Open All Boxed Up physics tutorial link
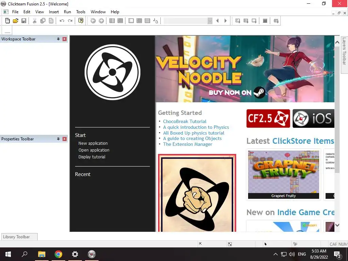This screenshot has width=348, height=261. (193, 133)
